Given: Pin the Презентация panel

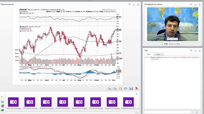Looking at the screenshot, I should pos(129,4).
